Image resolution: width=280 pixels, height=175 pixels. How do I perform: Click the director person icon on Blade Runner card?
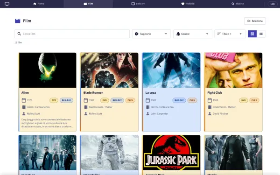tap(86, 113)
